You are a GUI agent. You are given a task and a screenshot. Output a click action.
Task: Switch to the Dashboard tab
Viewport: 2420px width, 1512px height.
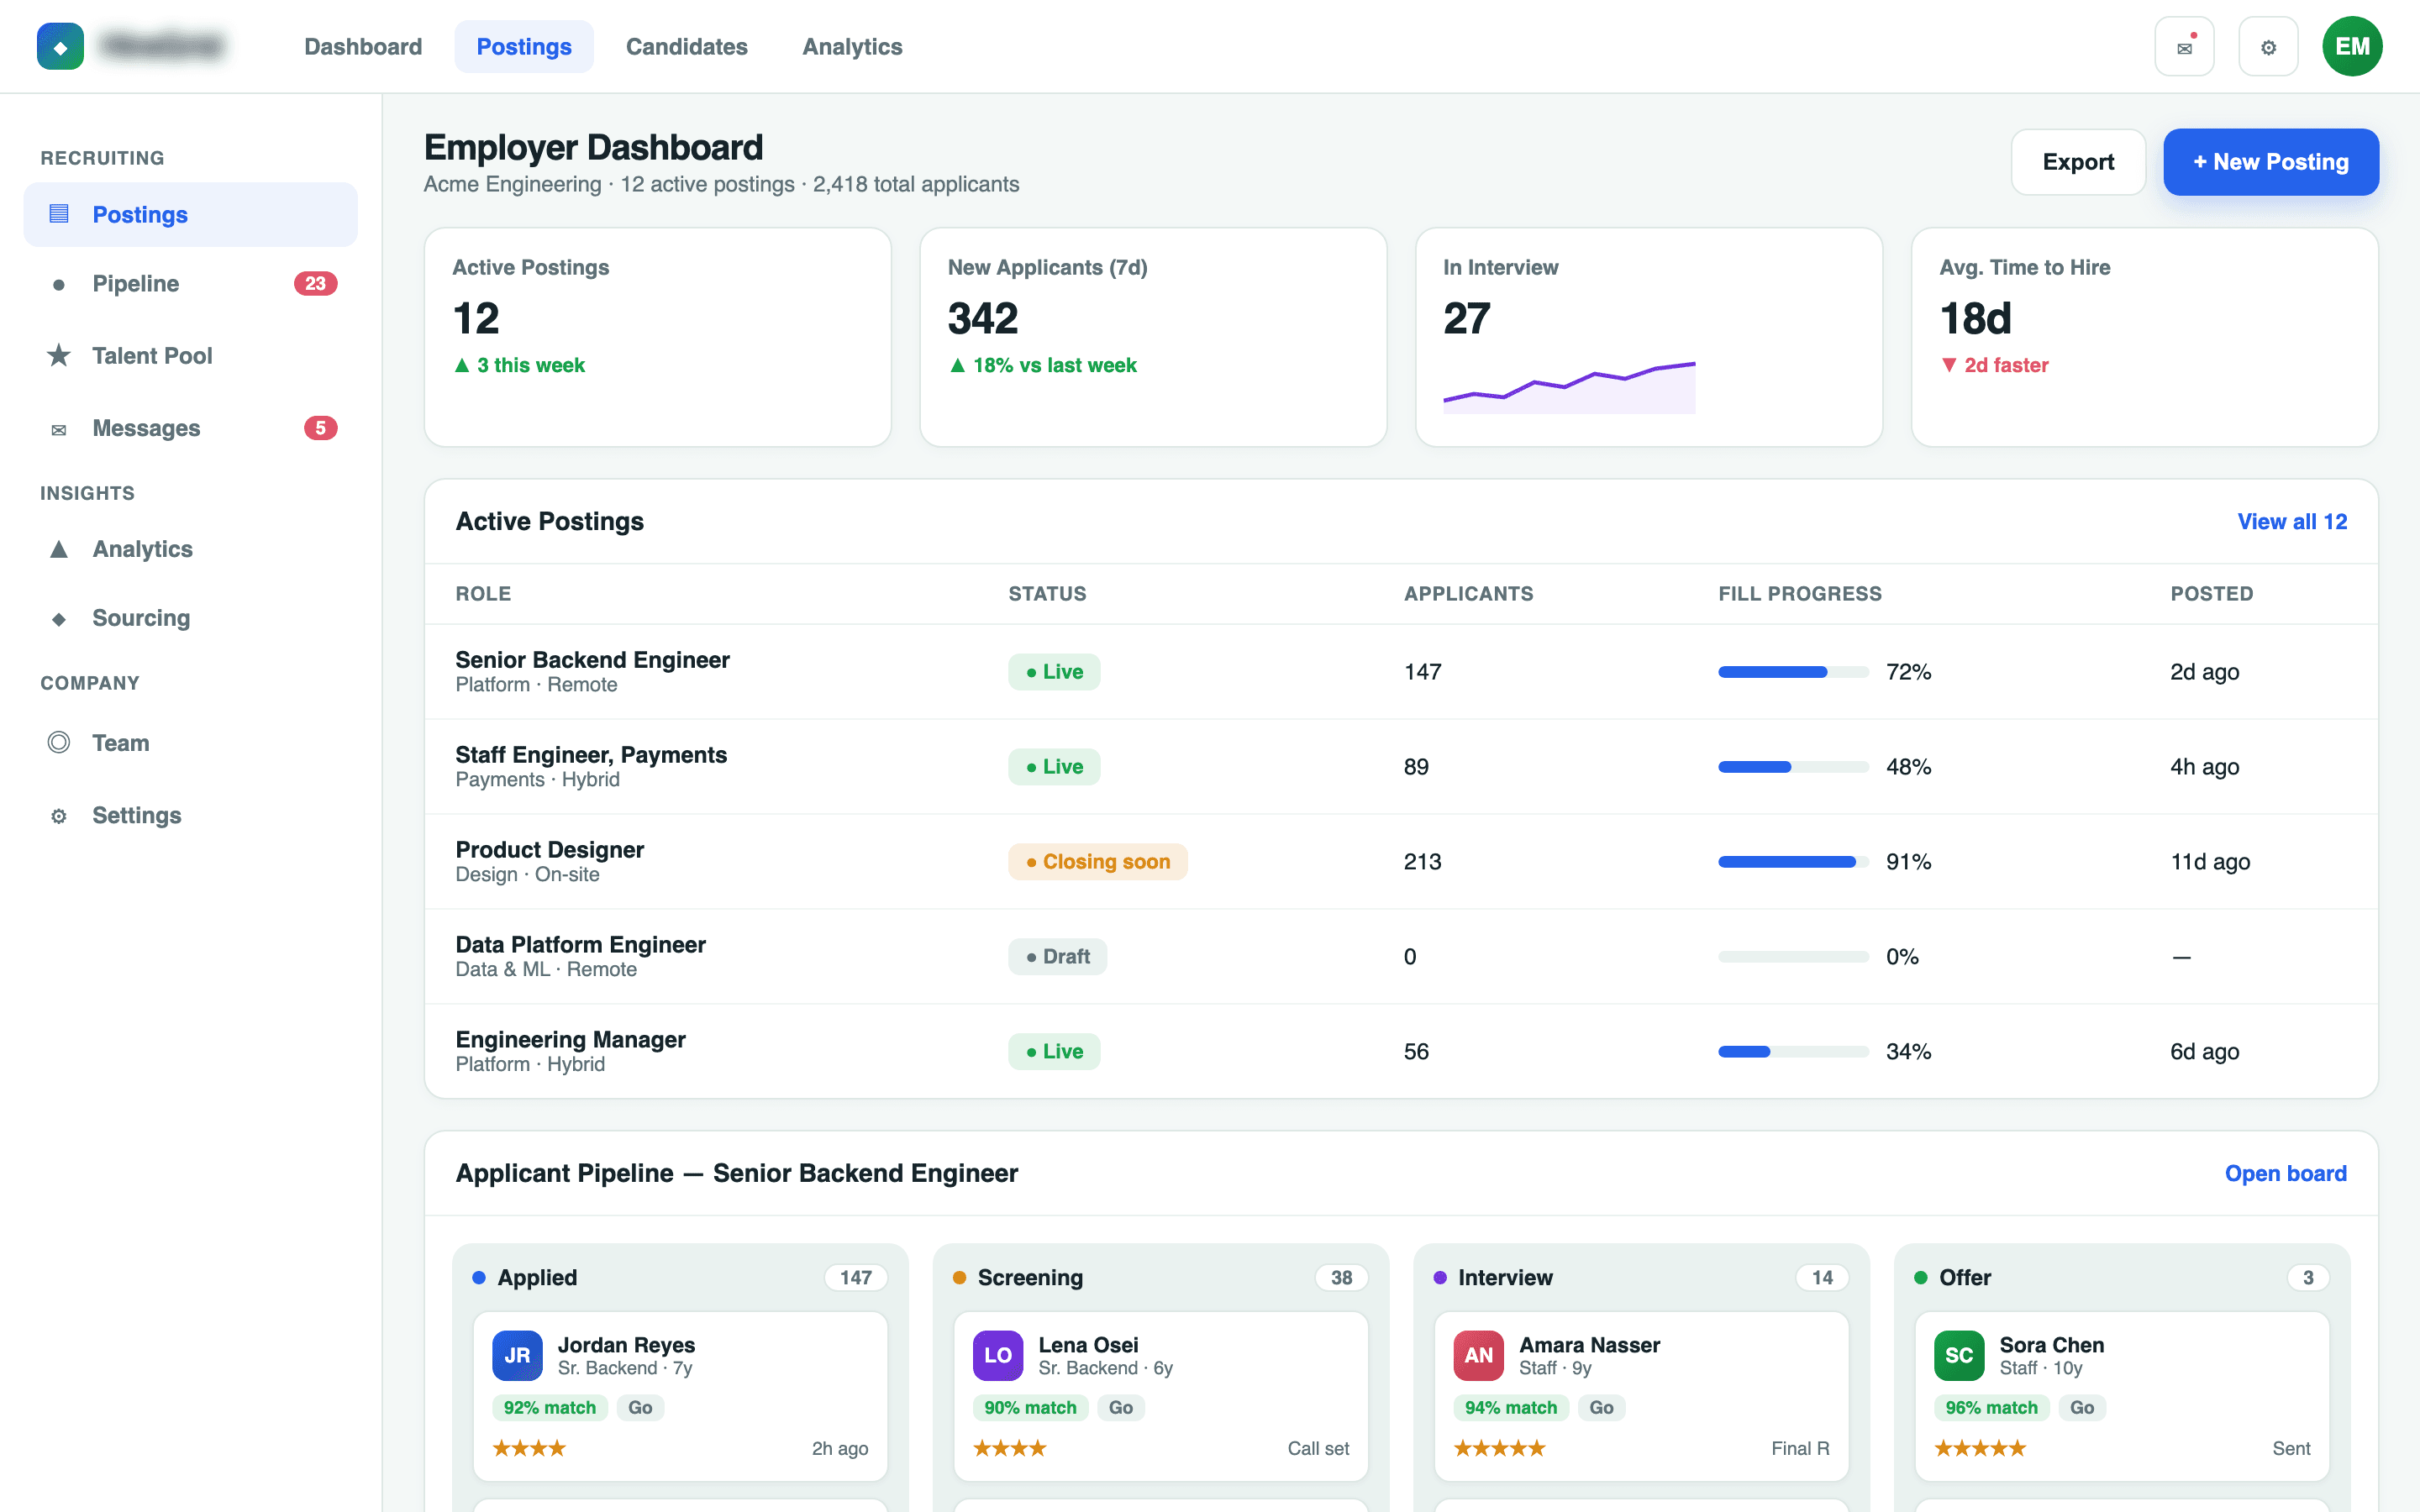[x=363, y=47]
